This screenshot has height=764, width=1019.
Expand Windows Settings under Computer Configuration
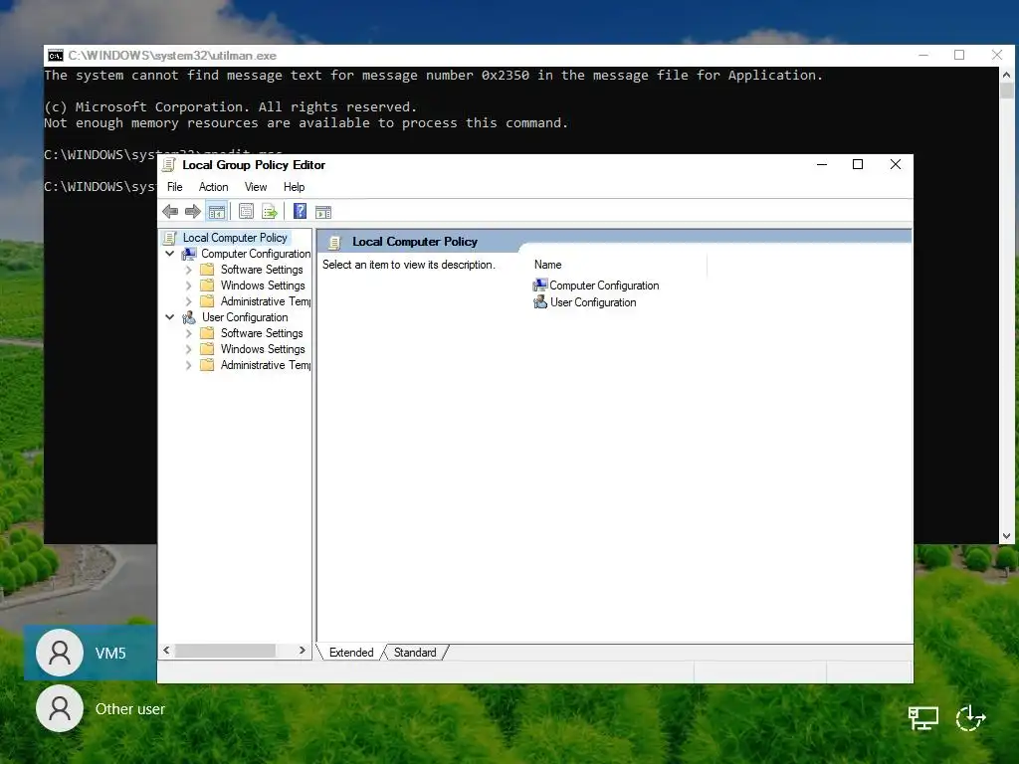click(188, 286)
